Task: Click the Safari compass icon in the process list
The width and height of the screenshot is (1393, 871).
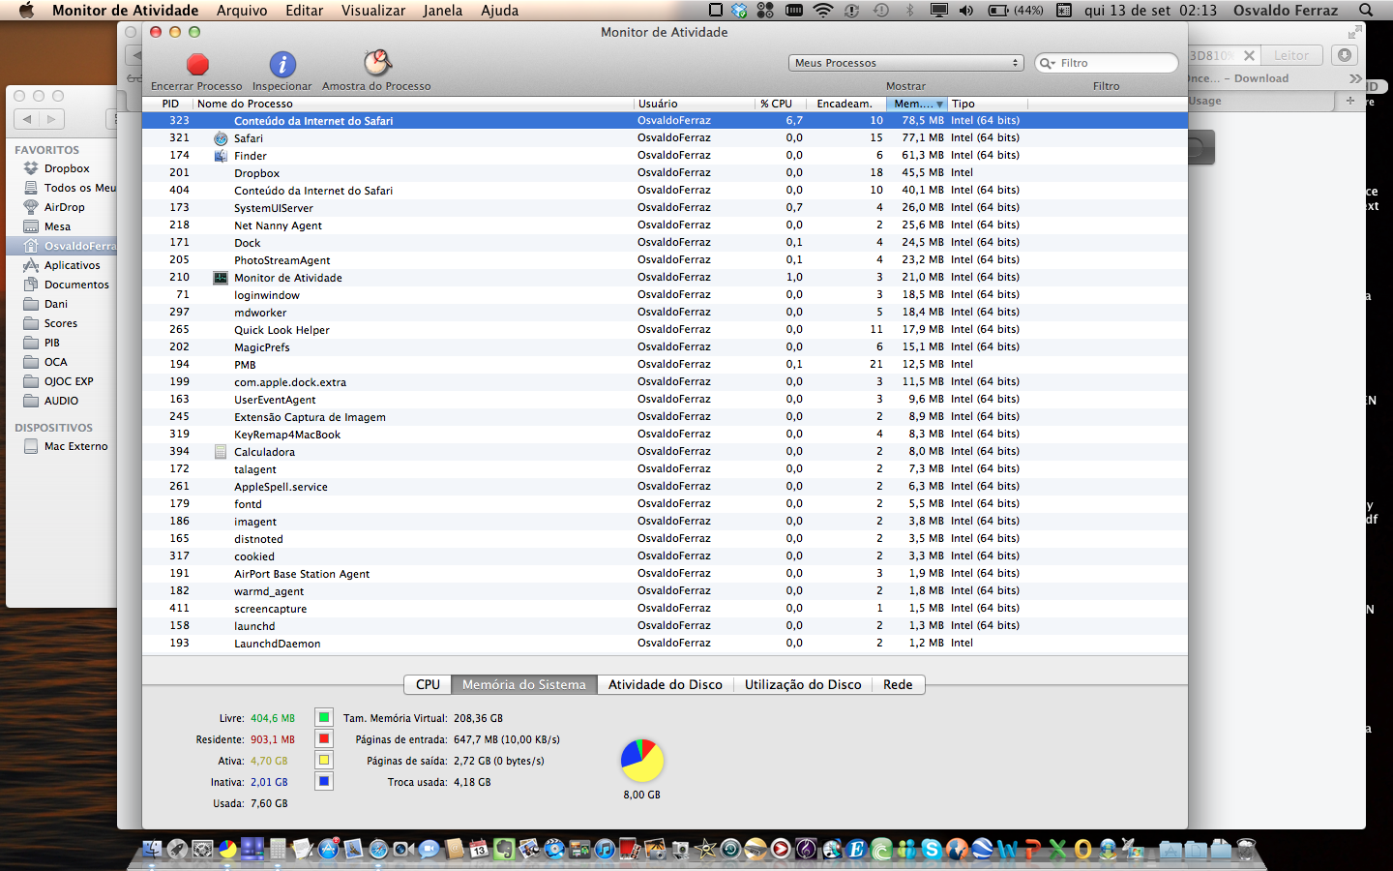Action: click(221, 138)
